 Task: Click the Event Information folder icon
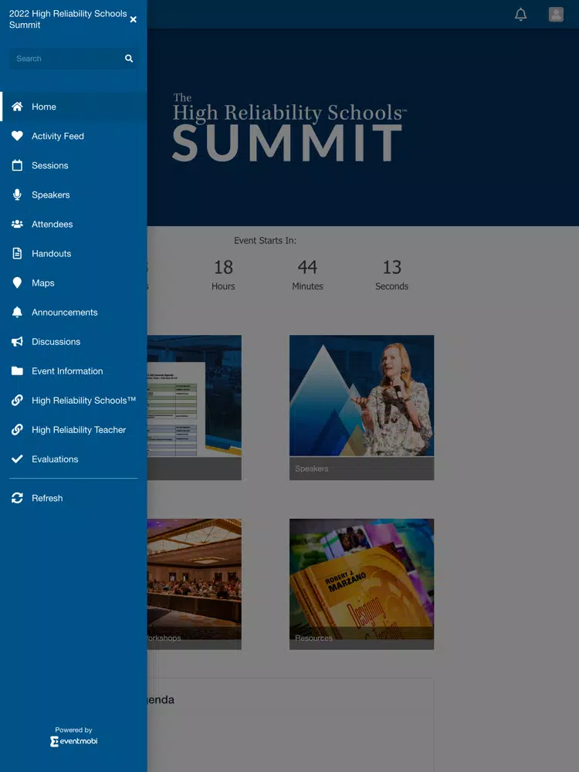click(17, 371)
